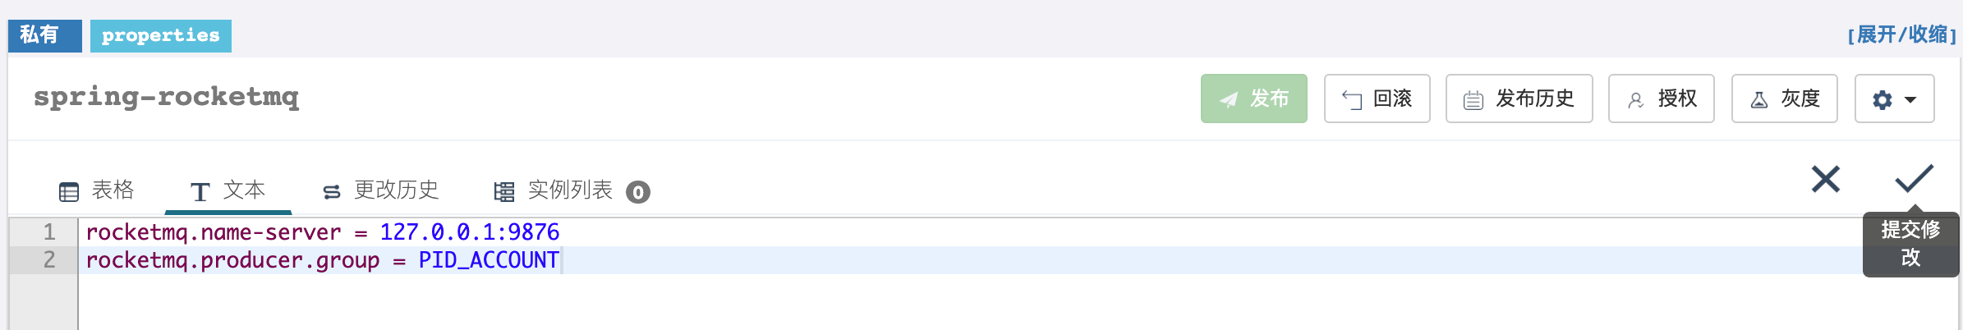Click the instance count badge showing 0
This screenshot has height=330, width=1963.
(638, 192)
